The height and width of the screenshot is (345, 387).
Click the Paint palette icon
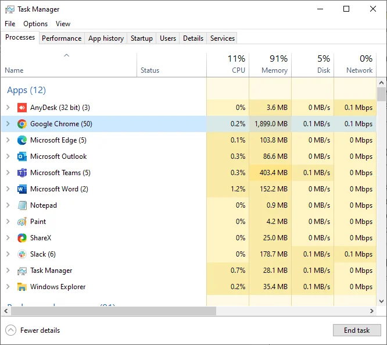22,222
